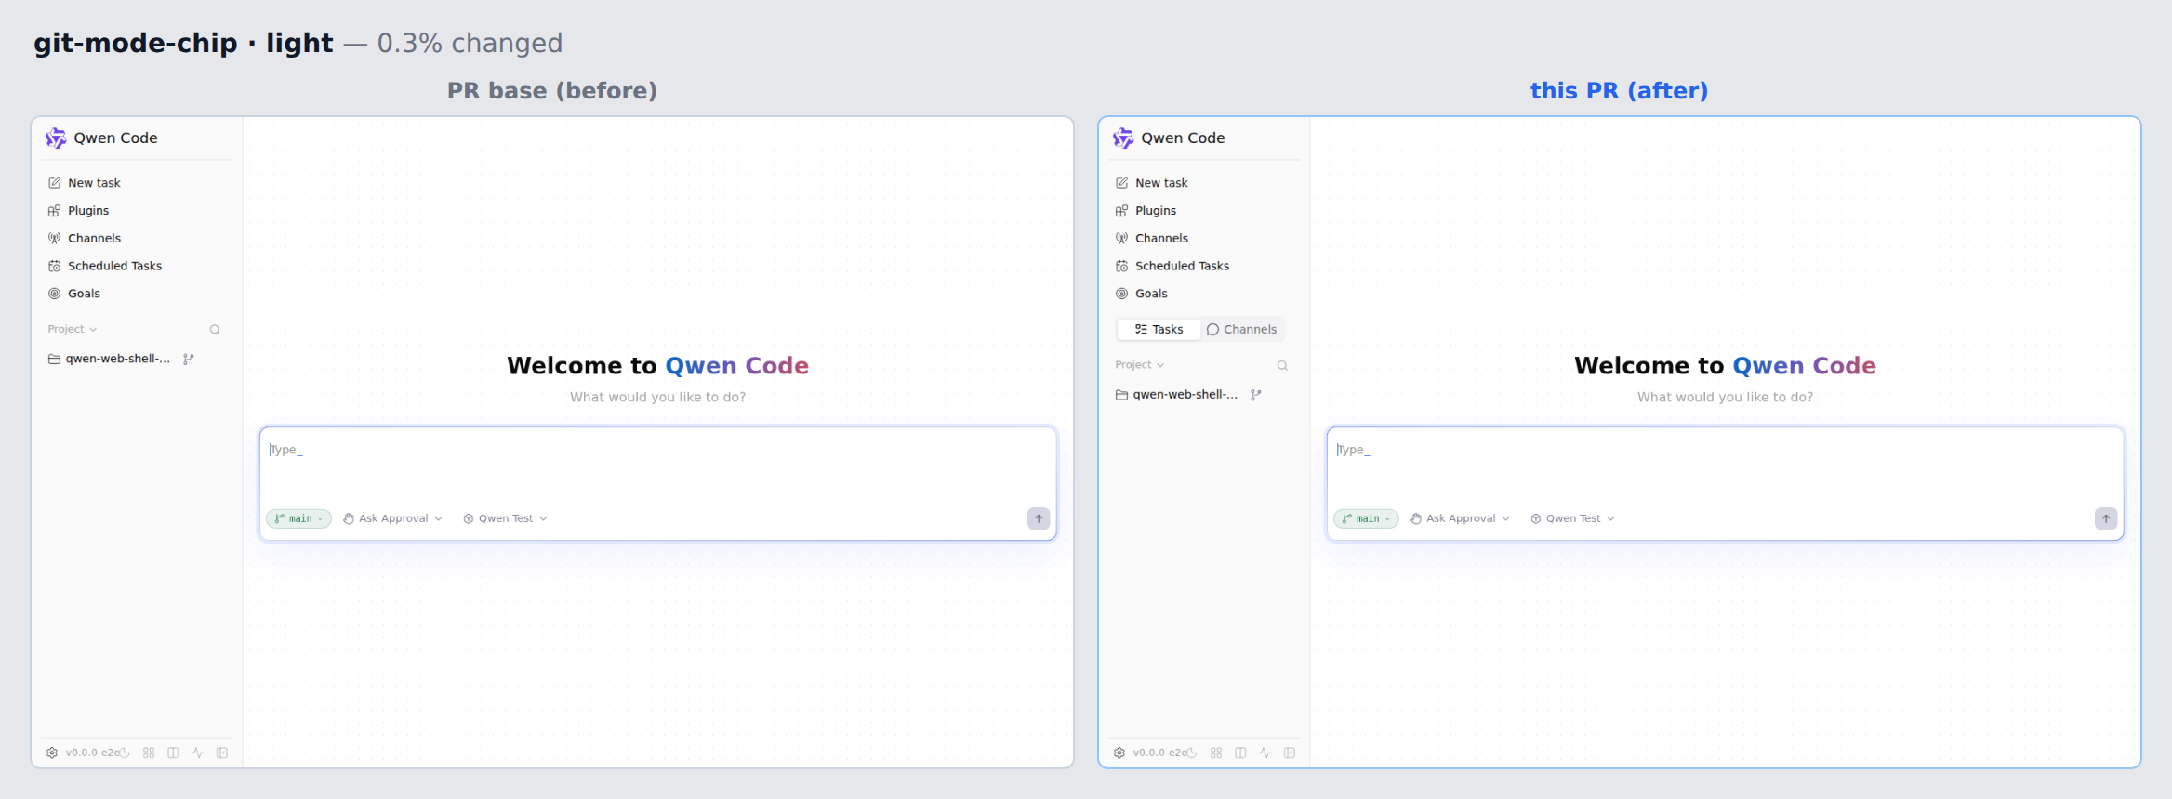Click the split-panel icon in the before footer
Viewport: 2172px width, 799px height.
(173, 753)
